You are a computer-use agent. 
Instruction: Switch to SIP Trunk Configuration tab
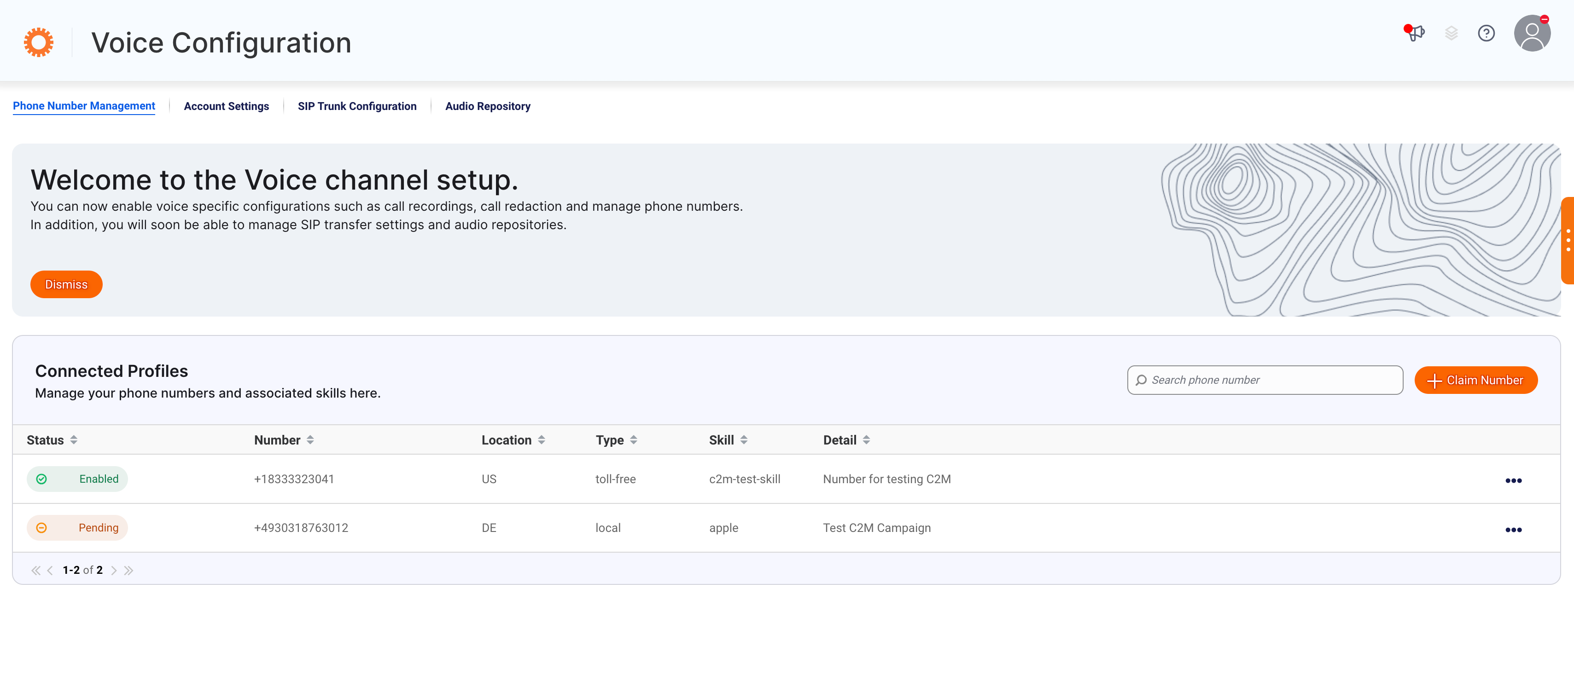pos(357,106)
